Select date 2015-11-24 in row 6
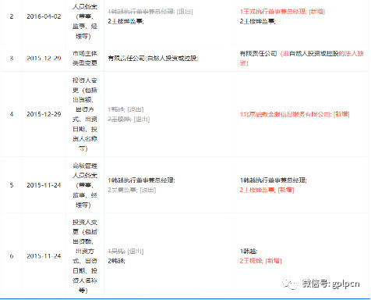The width and height of the screenshot is (371, 300). 44,256
